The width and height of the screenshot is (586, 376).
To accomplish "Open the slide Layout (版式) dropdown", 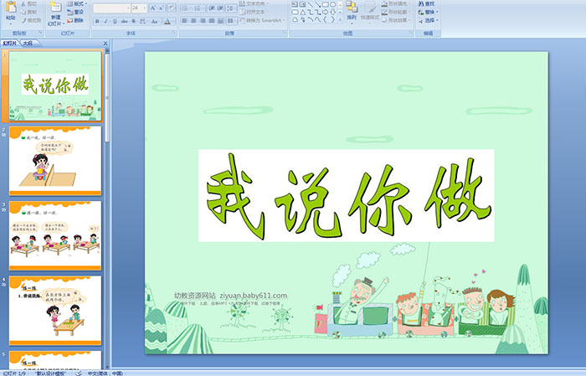I will pyautogui.click(x=77, y=3).
